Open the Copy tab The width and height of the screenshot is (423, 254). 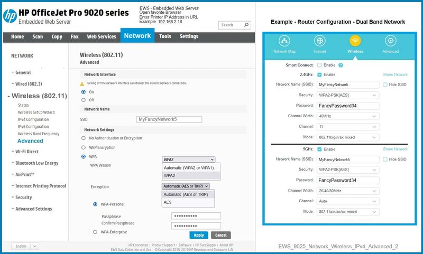57,36
